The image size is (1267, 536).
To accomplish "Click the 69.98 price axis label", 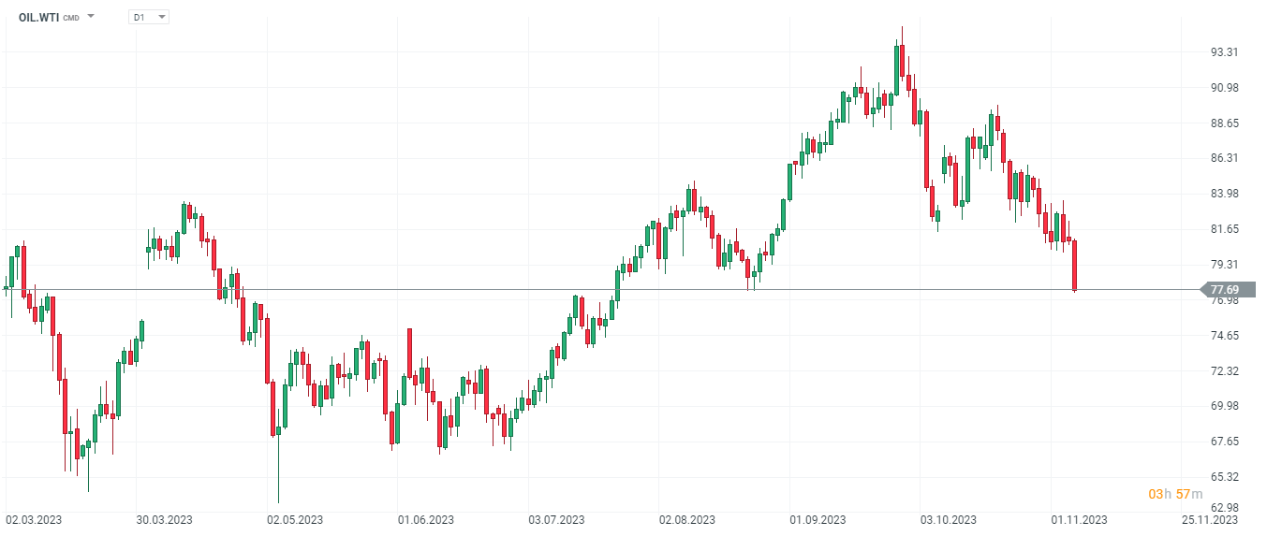I will click(1226, 406).
